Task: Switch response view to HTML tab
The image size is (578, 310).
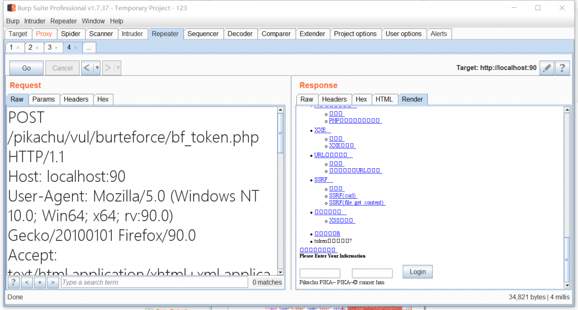Action: [x=384, y=99]
